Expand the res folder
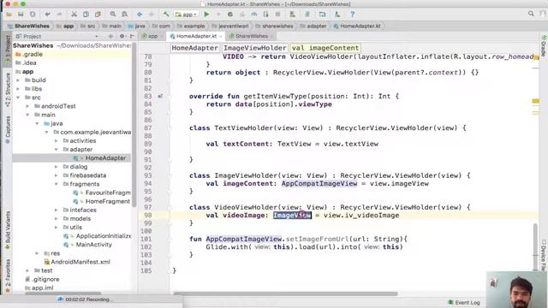The height and width of the screenshot is (308, 548). (37, 253)
